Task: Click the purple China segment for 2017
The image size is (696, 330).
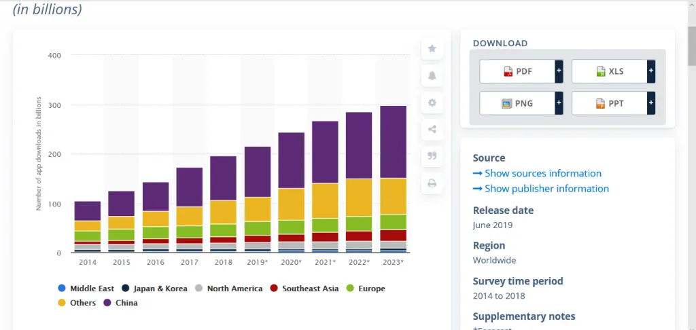Action: coord(190,187)
